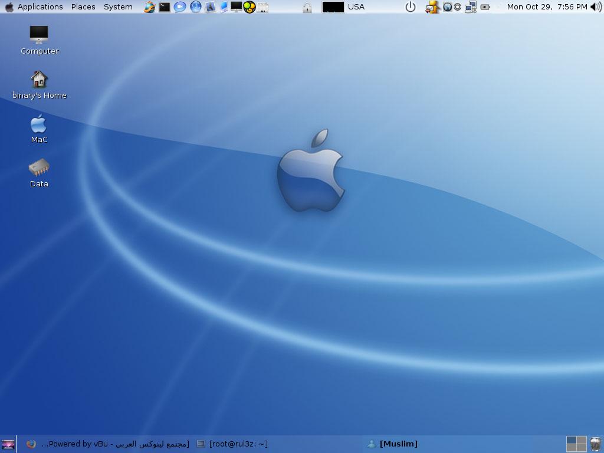Viewport: 604px width, 453px height.
Task: Click the volume speaker icon
Action: 596,7
